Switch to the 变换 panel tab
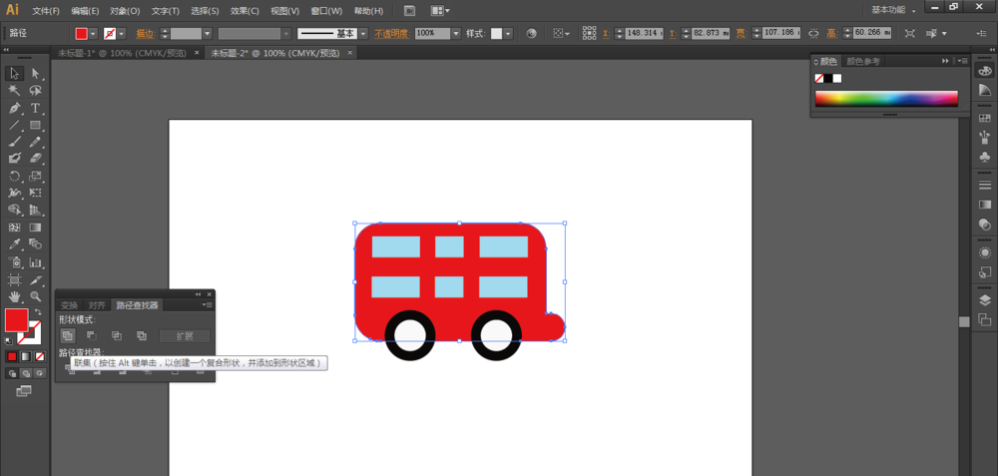 click(x=70, y=305)
